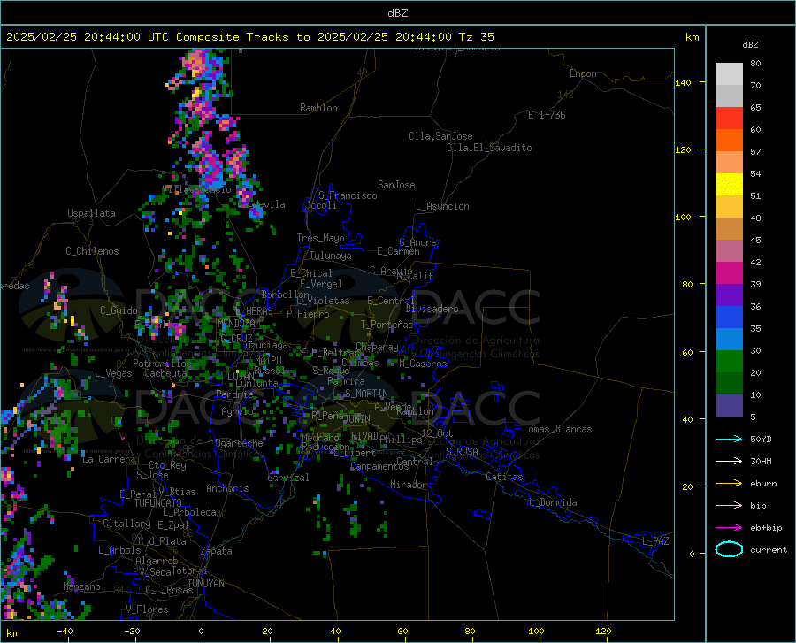
Task: Click the Potrerillos label on map
Action: point(162,364)
